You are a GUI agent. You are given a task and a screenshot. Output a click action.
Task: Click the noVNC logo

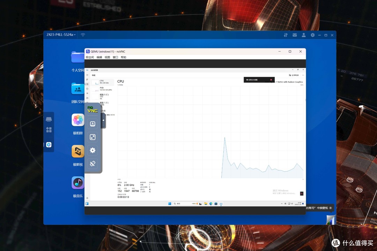[93, 109]
